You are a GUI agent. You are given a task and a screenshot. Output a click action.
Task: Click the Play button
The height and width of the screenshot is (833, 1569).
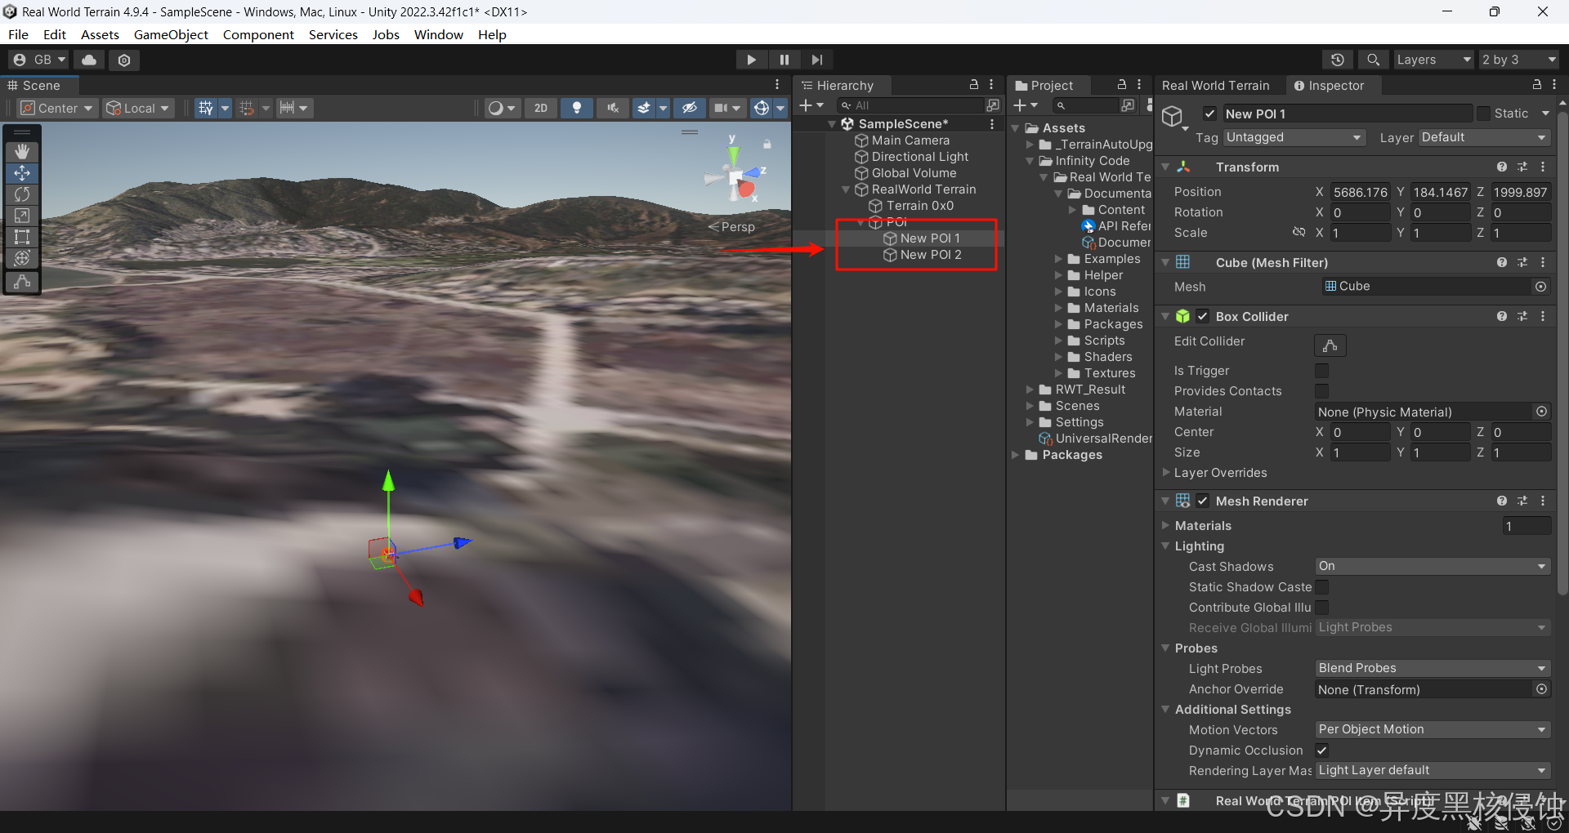pyautogui.click(x=751, y=60)
